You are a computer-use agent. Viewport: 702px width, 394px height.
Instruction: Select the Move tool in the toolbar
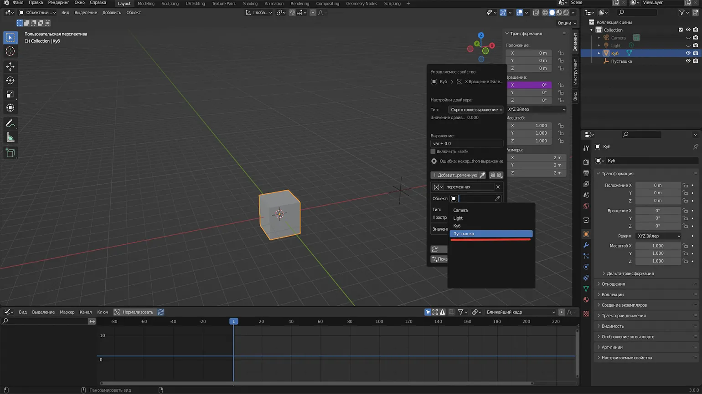pos(10,67)
